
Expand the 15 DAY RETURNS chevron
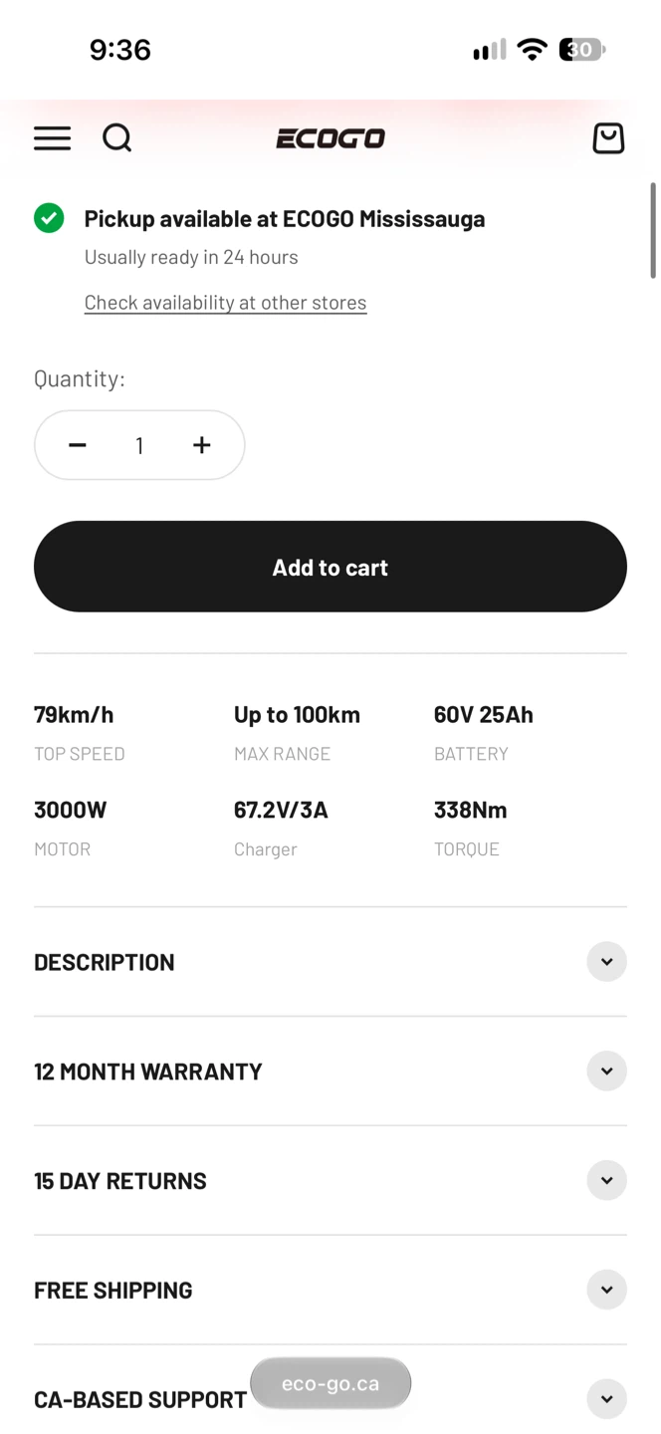[x=606, y=1181]
